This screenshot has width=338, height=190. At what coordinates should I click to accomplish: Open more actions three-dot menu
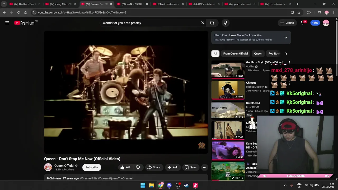pos(205,167)
